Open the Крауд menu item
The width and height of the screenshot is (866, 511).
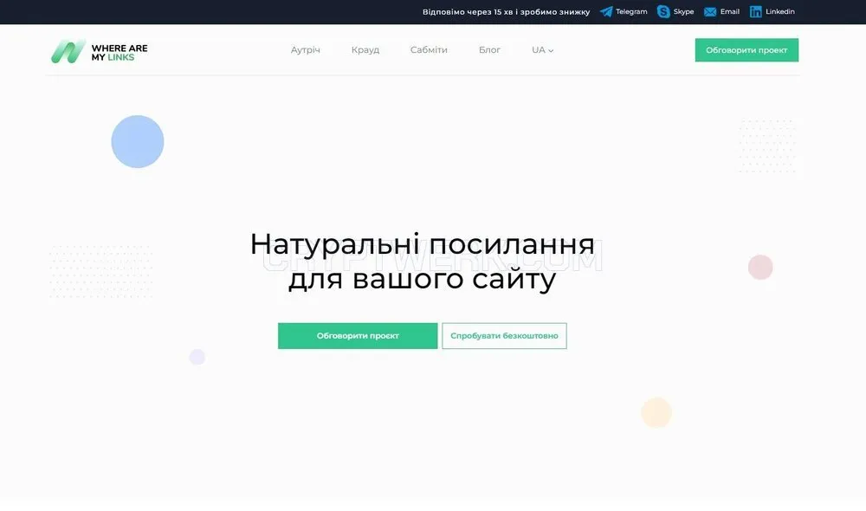click(x=365, y=49)
